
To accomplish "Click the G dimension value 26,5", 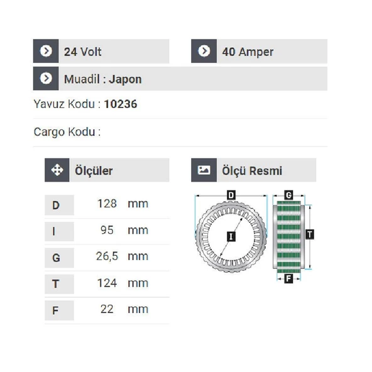I will click(x=107, y=256).
